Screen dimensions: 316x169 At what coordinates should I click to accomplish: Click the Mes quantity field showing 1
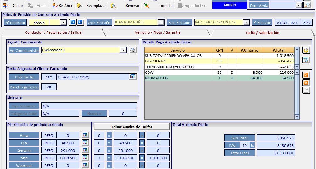[99, 158]
